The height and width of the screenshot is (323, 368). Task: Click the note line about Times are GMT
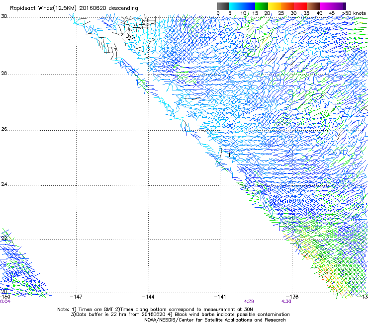(x=155, y=310)
